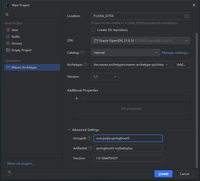Add a new property with plus icon
Screen dimensions: 200x181
[77, 98]
